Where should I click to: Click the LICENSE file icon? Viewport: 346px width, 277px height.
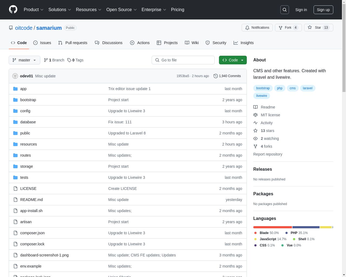(15, 189)
